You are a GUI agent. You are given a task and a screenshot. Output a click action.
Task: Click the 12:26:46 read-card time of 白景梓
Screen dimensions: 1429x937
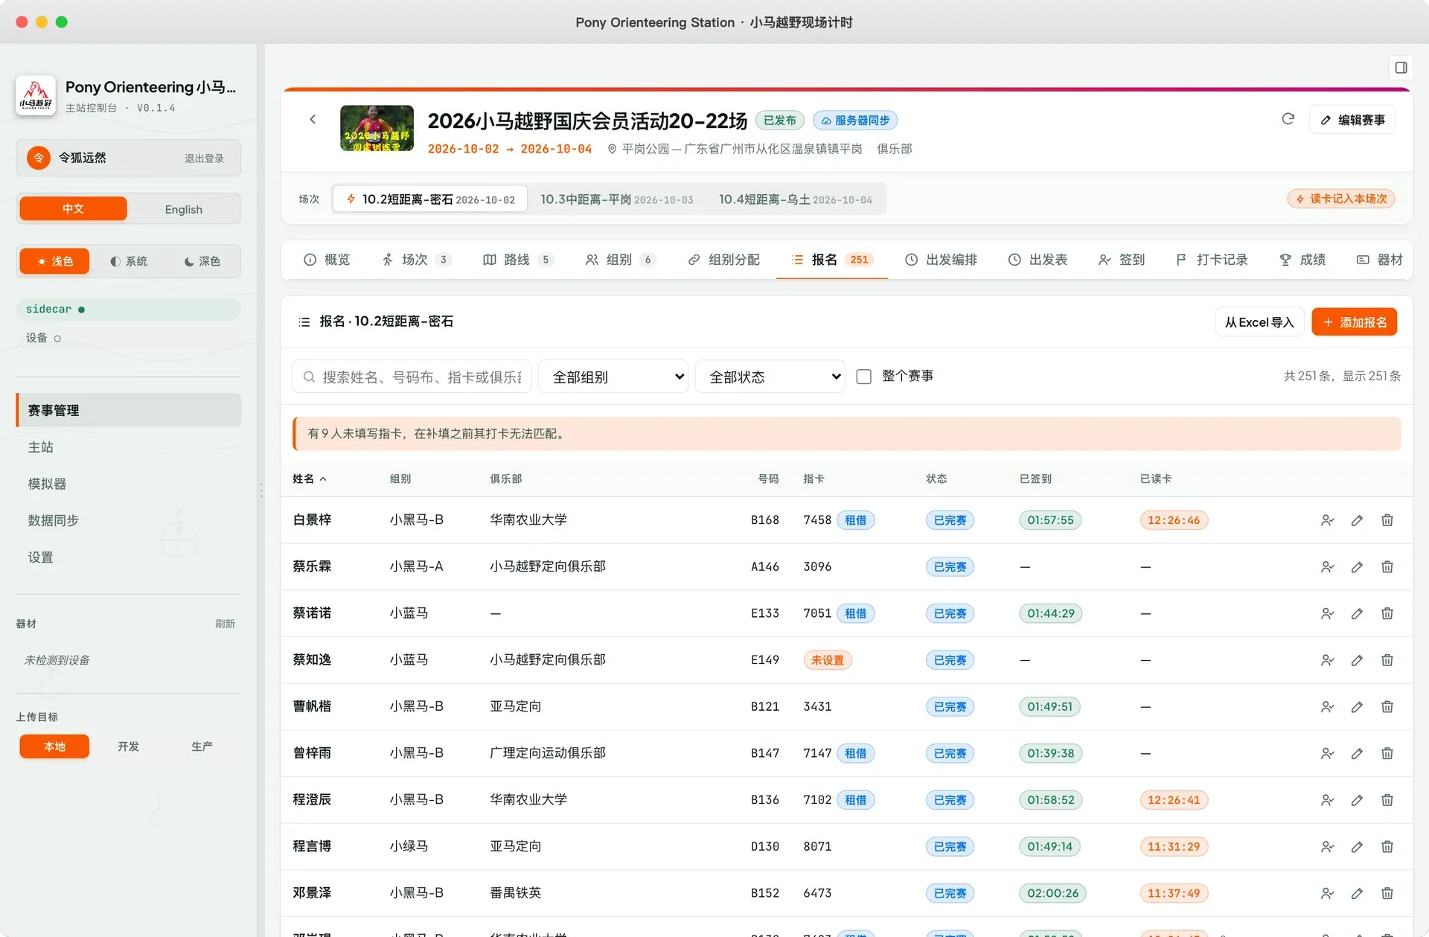(x=1174, y=520)
